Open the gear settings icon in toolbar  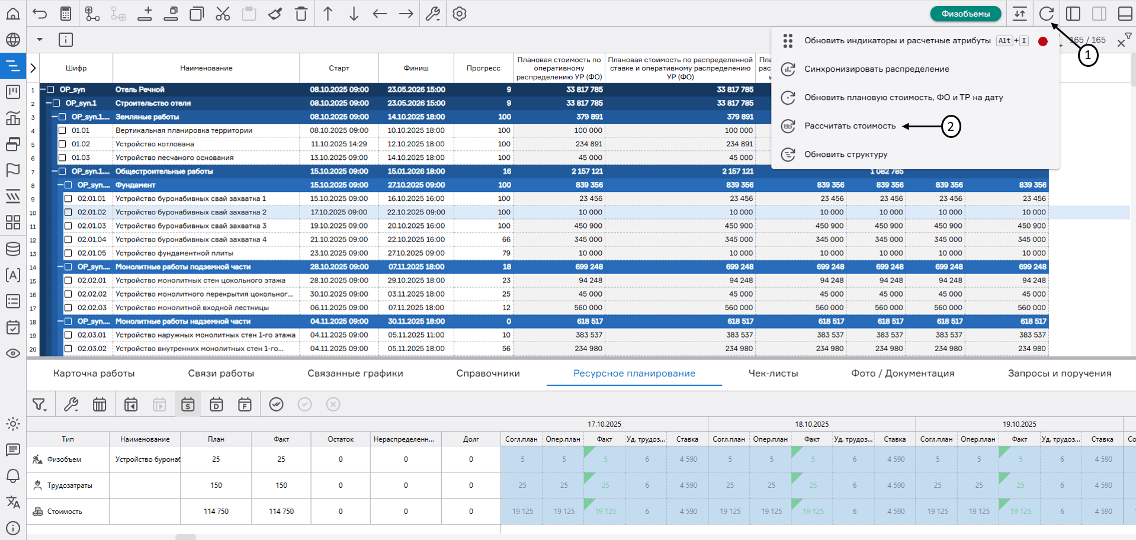tap(460, 14)
